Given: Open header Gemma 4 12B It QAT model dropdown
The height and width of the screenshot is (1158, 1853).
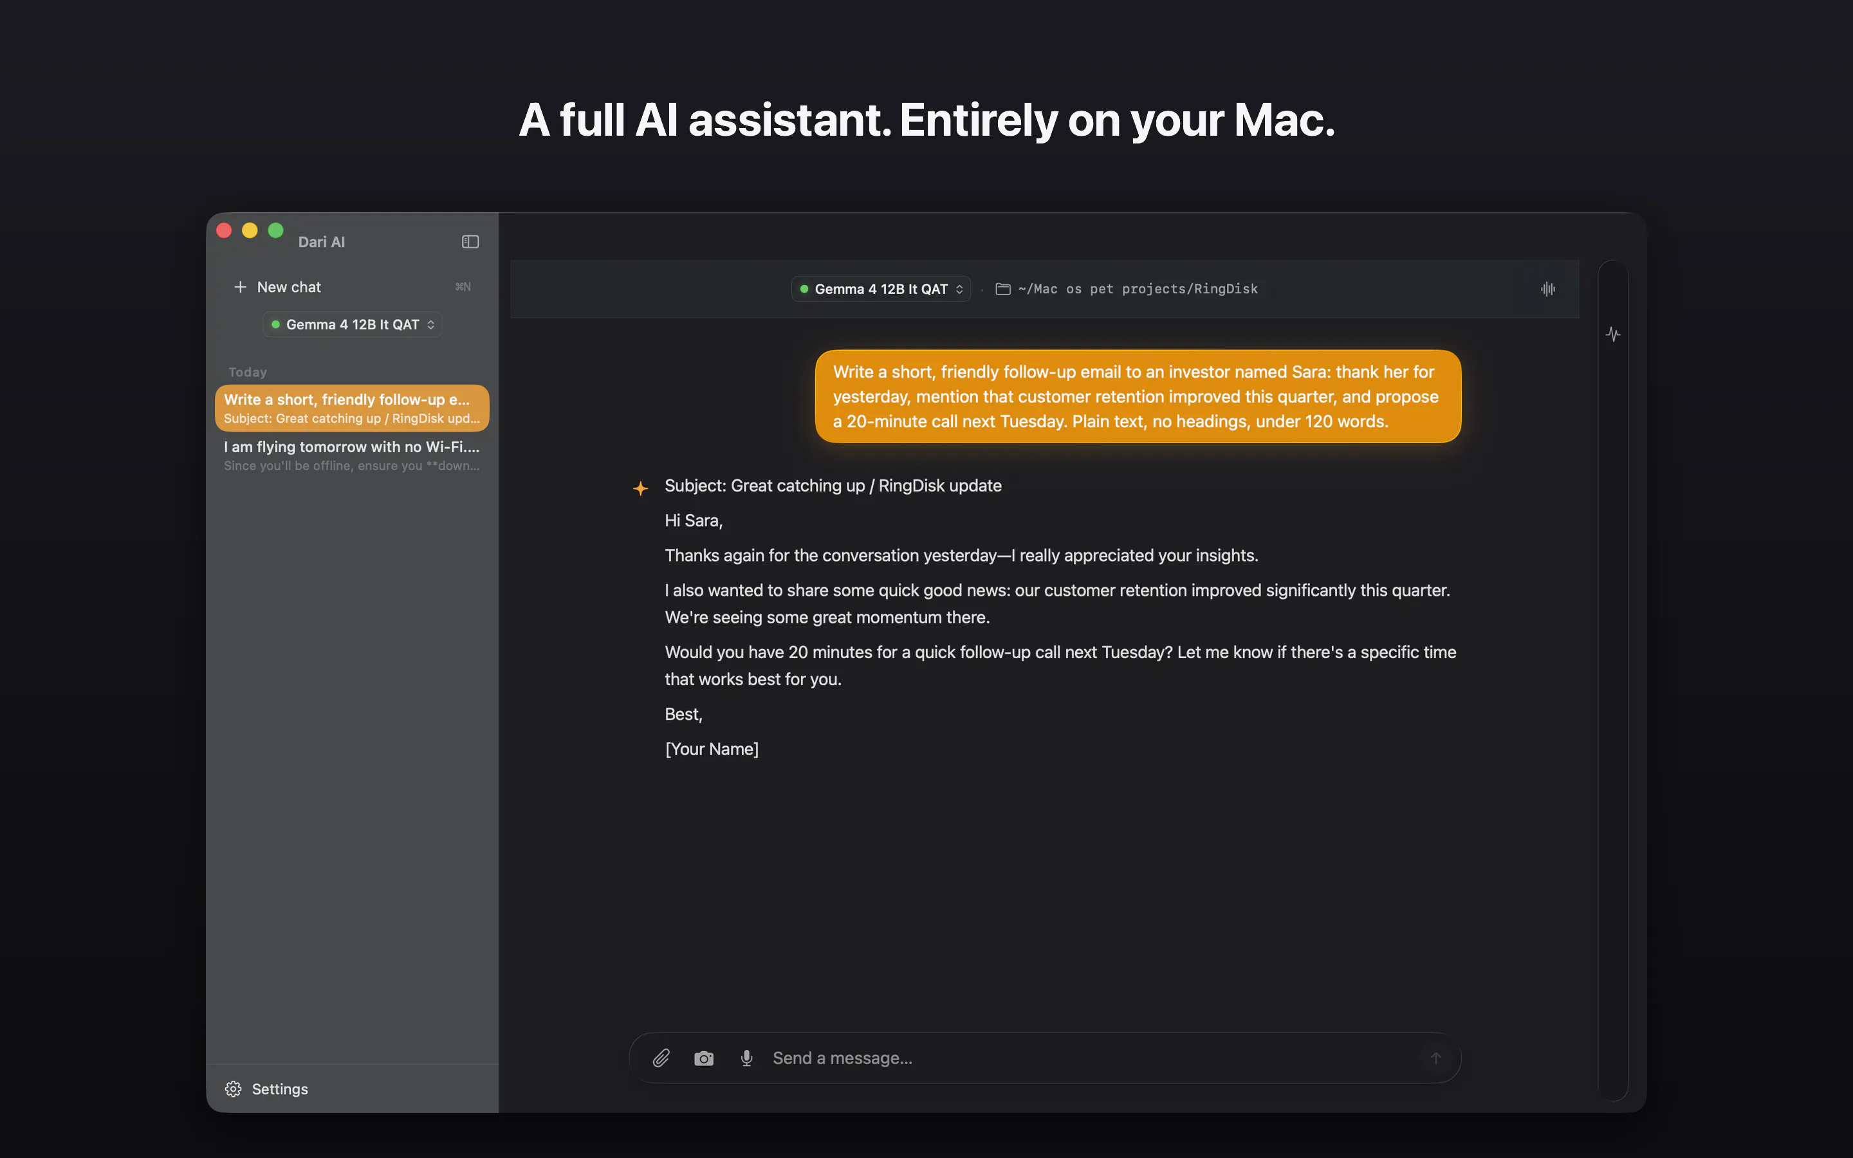Looking at the screenshot, I should (881, 289).
